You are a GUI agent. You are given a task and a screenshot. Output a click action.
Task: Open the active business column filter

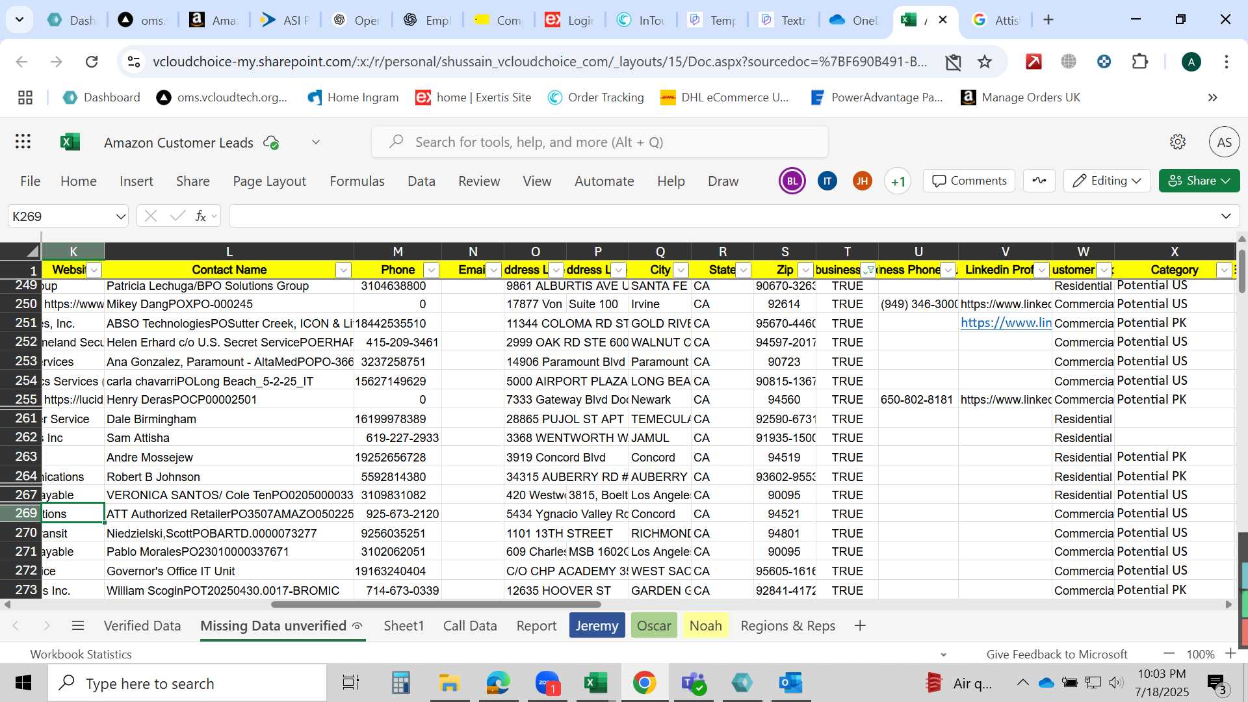[868, 270]
